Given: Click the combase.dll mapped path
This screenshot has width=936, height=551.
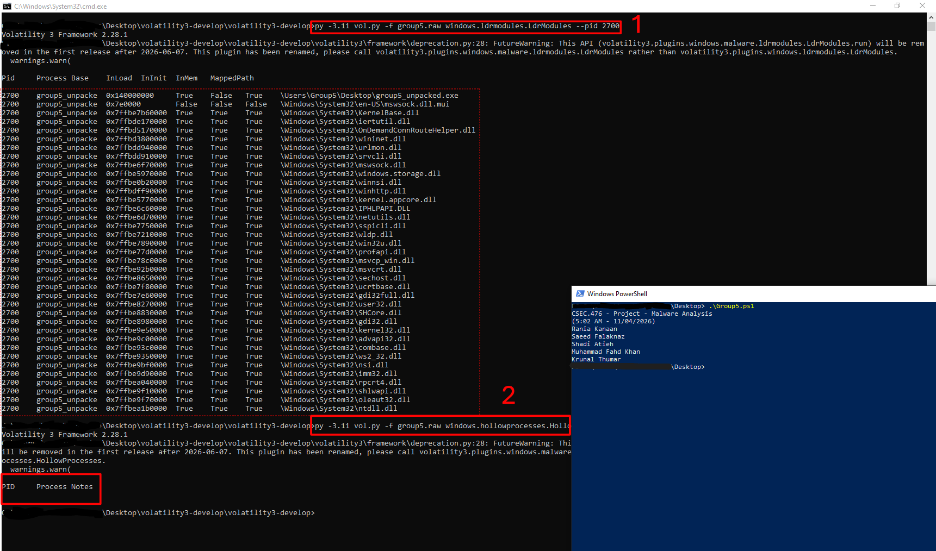Looking at the screenshot, I should (343, 348).
